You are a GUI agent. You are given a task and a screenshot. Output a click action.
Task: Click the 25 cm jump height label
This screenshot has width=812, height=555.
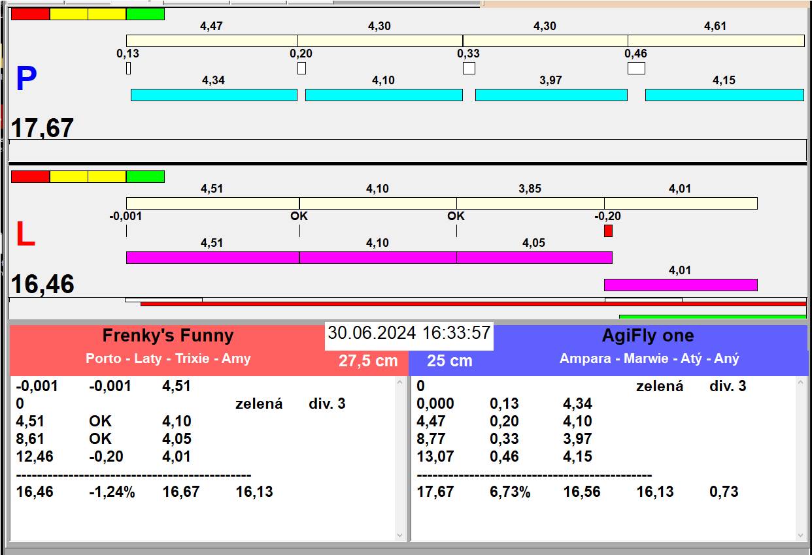(x=450, y=361)
